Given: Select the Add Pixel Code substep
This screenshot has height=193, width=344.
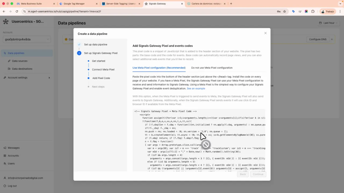Looking at the screenshot, I should [101, 78].
